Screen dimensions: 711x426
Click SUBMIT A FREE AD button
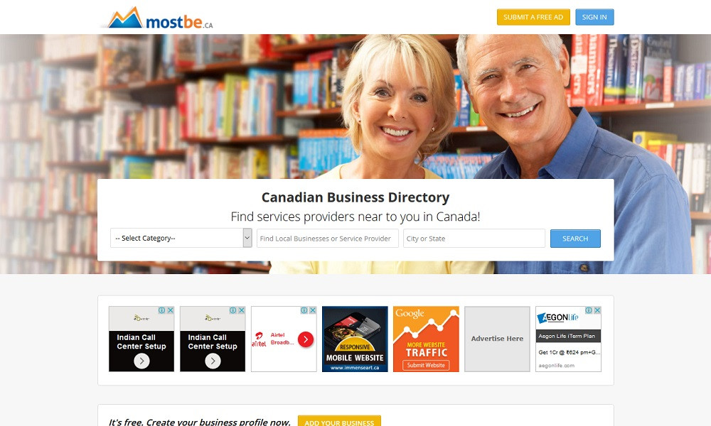533,17
